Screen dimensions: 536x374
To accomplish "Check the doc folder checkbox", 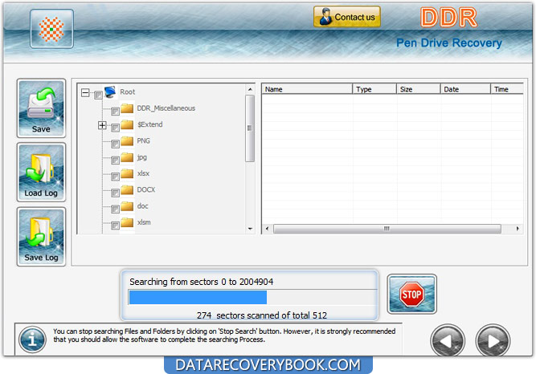I will (x=115, y=209).
